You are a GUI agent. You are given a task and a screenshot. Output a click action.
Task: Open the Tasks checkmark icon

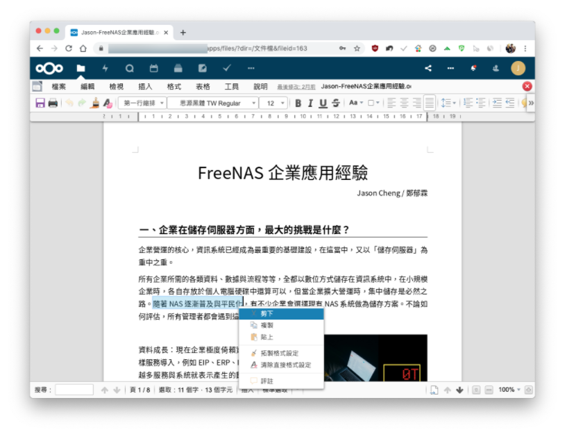click(227, 68)
